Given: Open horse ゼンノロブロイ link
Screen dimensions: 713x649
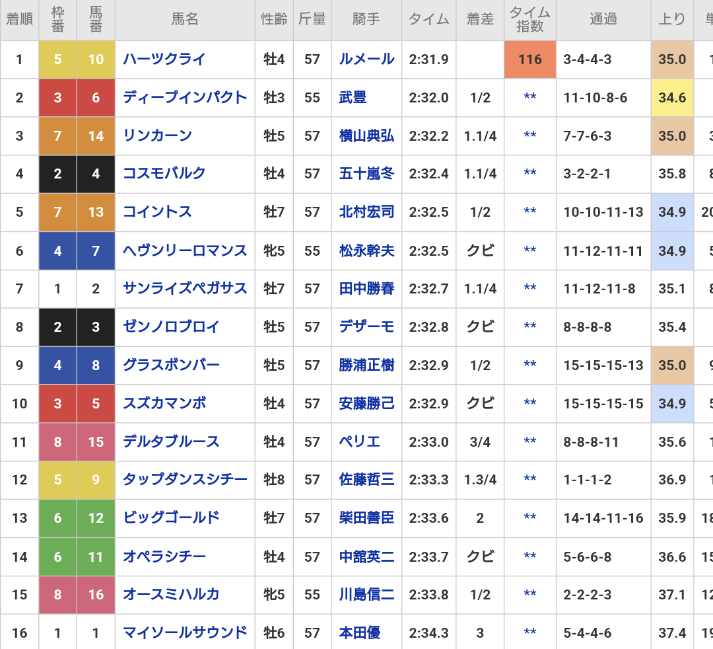Looking at the screenshot, I should 171,327.
